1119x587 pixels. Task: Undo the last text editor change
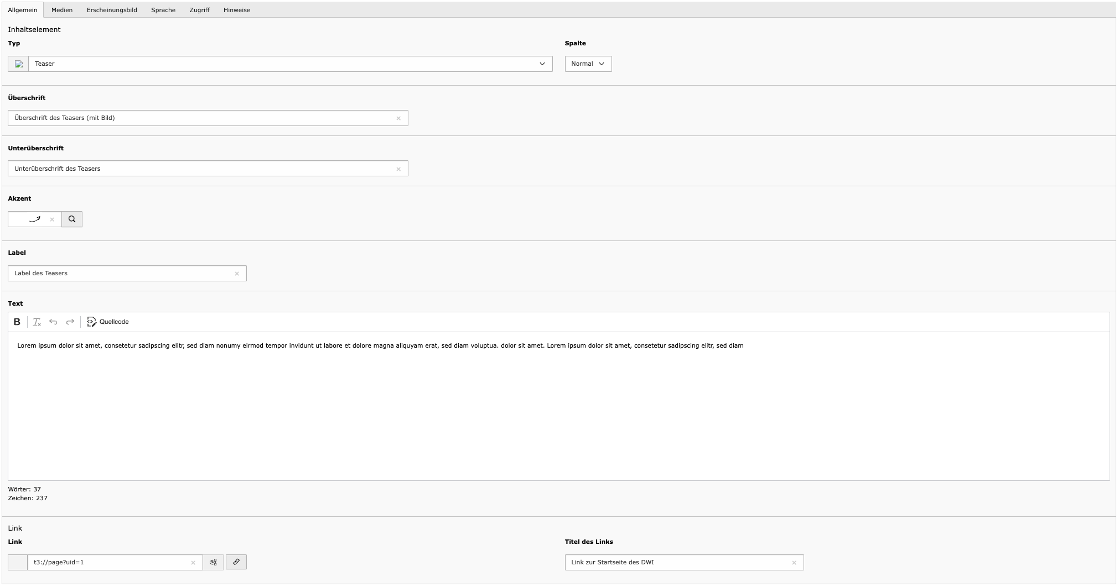[x=53, y=322]
